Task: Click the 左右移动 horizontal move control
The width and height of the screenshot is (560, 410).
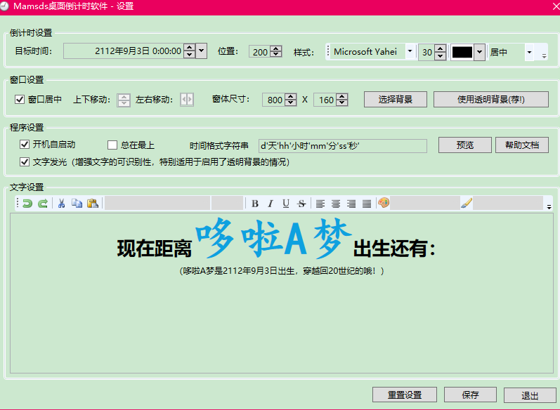Action: pyautogui.click(x=187, y=99)
